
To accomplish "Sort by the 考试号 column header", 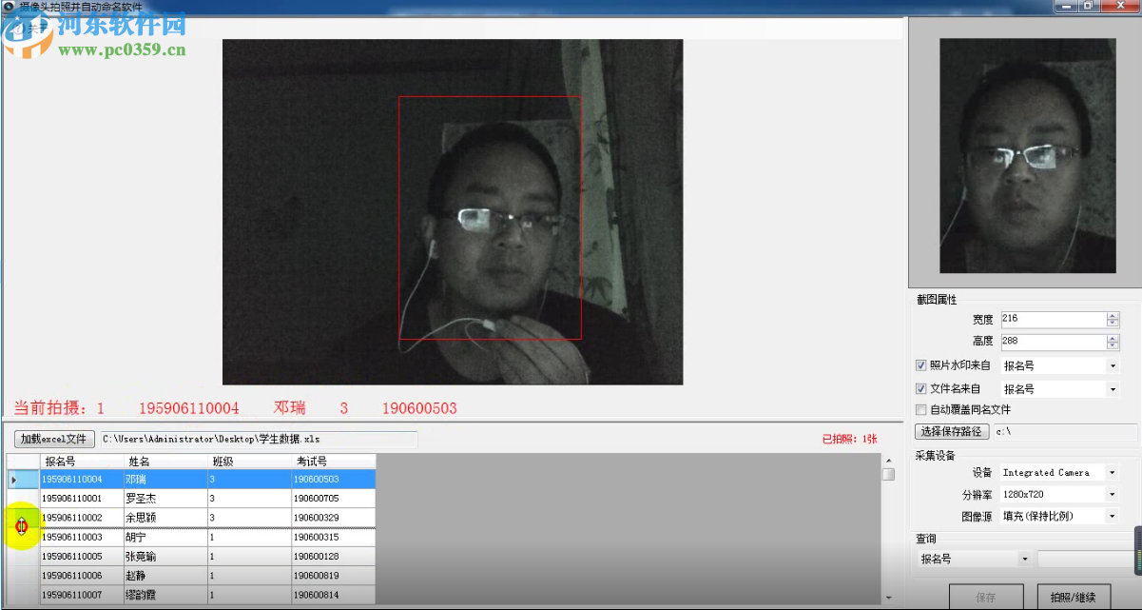I will tap(334, 462).
